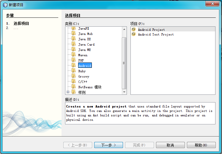Click the JavaFX folder icon

click(x=74, y=28)
